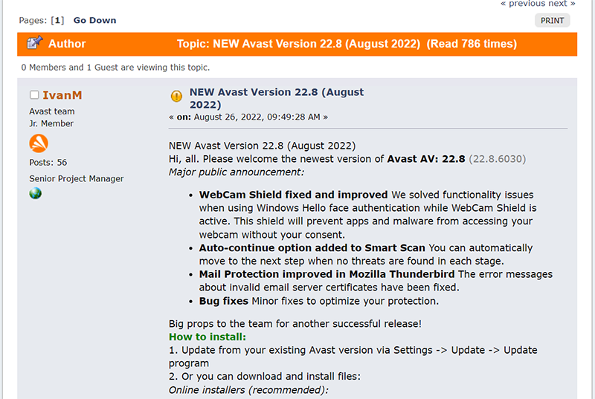Click 'Posts: 56' count text

(48, 163)
